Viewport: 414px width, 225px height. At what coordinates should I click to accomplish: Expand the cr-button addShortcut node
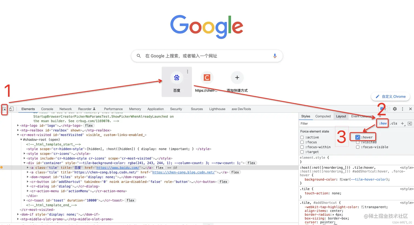28,182
